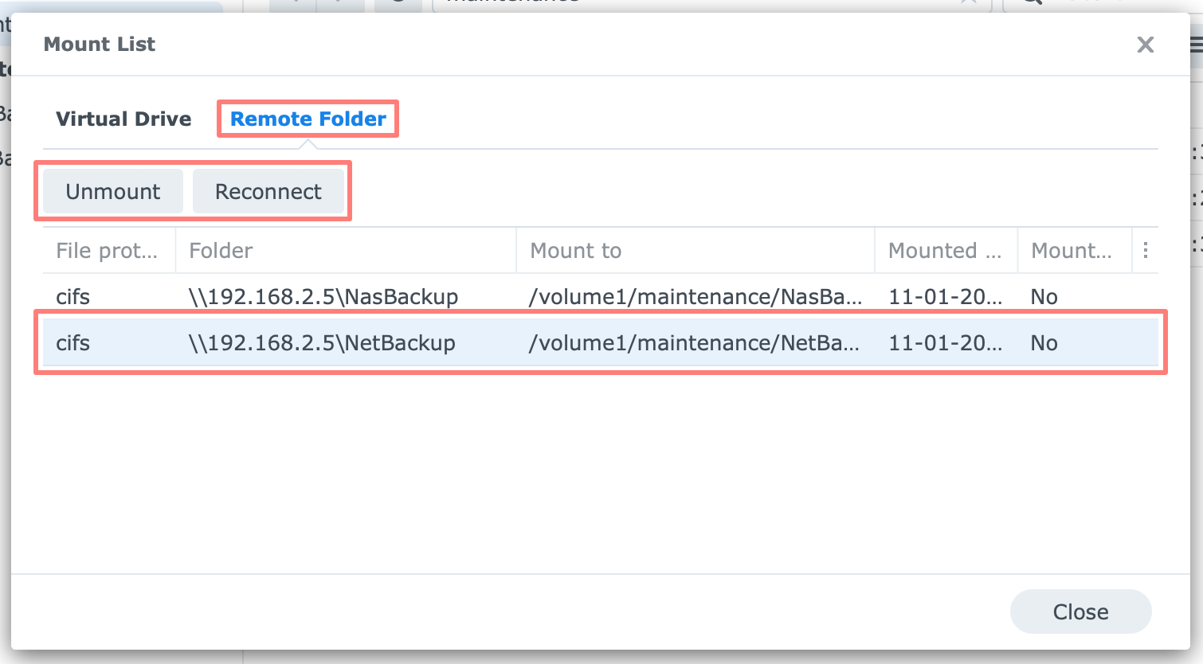1203x664 pixels.
Task: Click the forward navigation arrow
Action: click(339, 2)
